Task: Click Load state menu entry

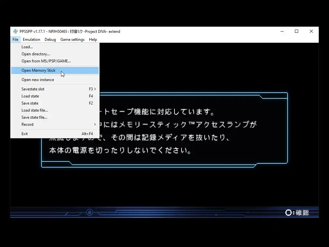Action: tap(55, 96)
